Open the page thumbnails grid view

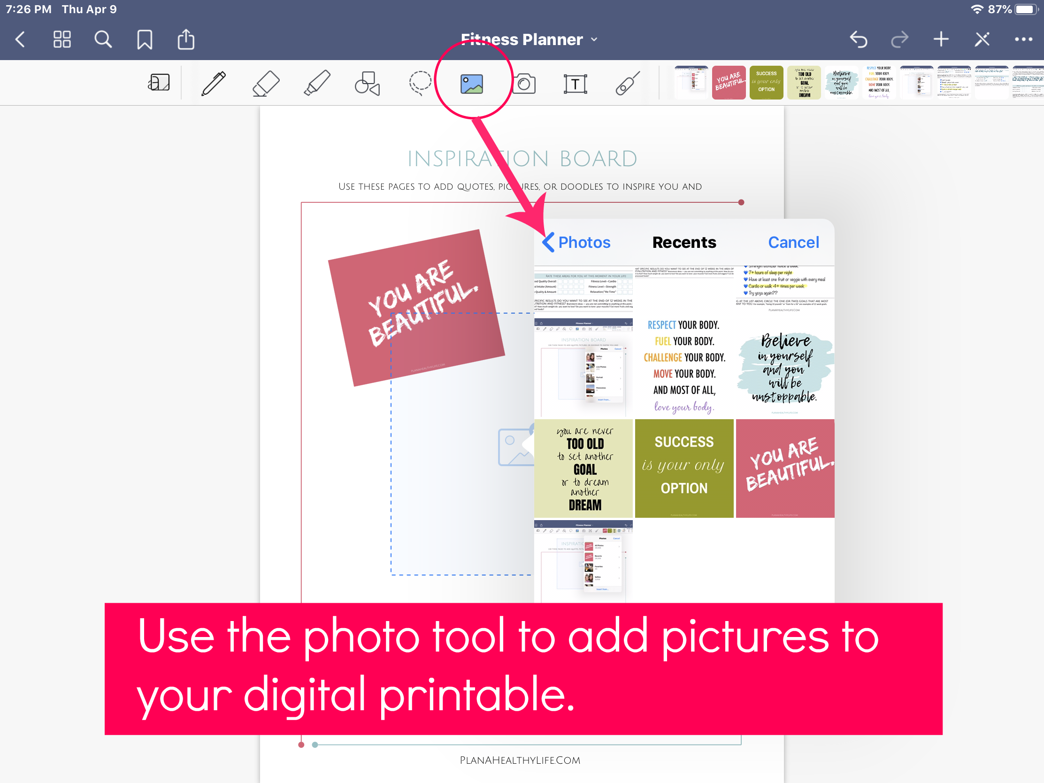(x=62, y=39)
